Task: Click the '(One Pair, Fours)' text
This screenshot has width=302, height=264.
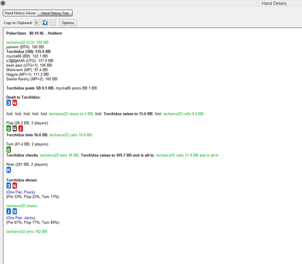Action: (x=21, y=192)
